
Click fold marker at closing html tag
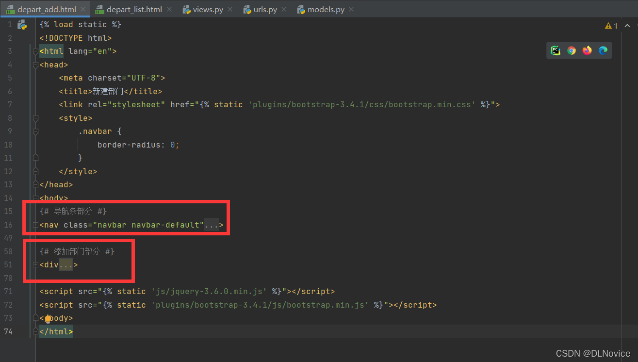pyautogui.click(x=35, y=332)
